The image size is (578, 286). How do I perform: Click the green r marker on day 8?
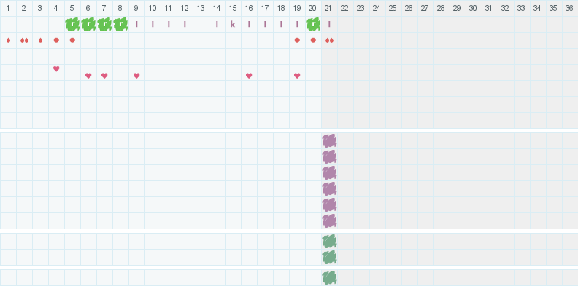click(x=120, y=24)
